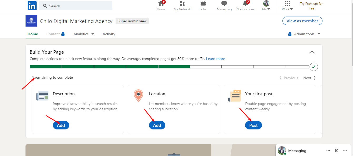Click the Messaging overlay profile avatar

(282, 150)
